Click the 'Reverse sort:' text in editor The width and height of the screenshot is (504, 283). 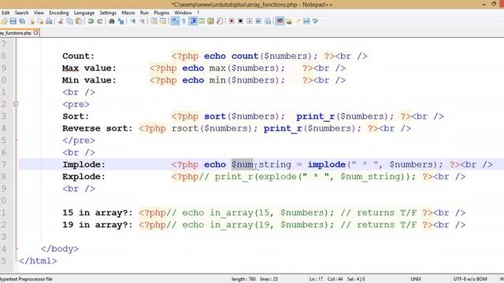coord(98,129)
